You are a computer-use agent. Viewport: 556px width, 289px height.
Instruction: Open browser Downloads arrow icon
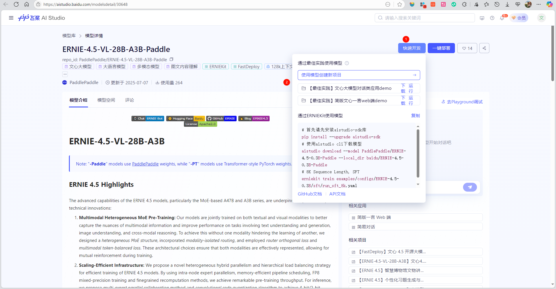click(x=507, y=4)
